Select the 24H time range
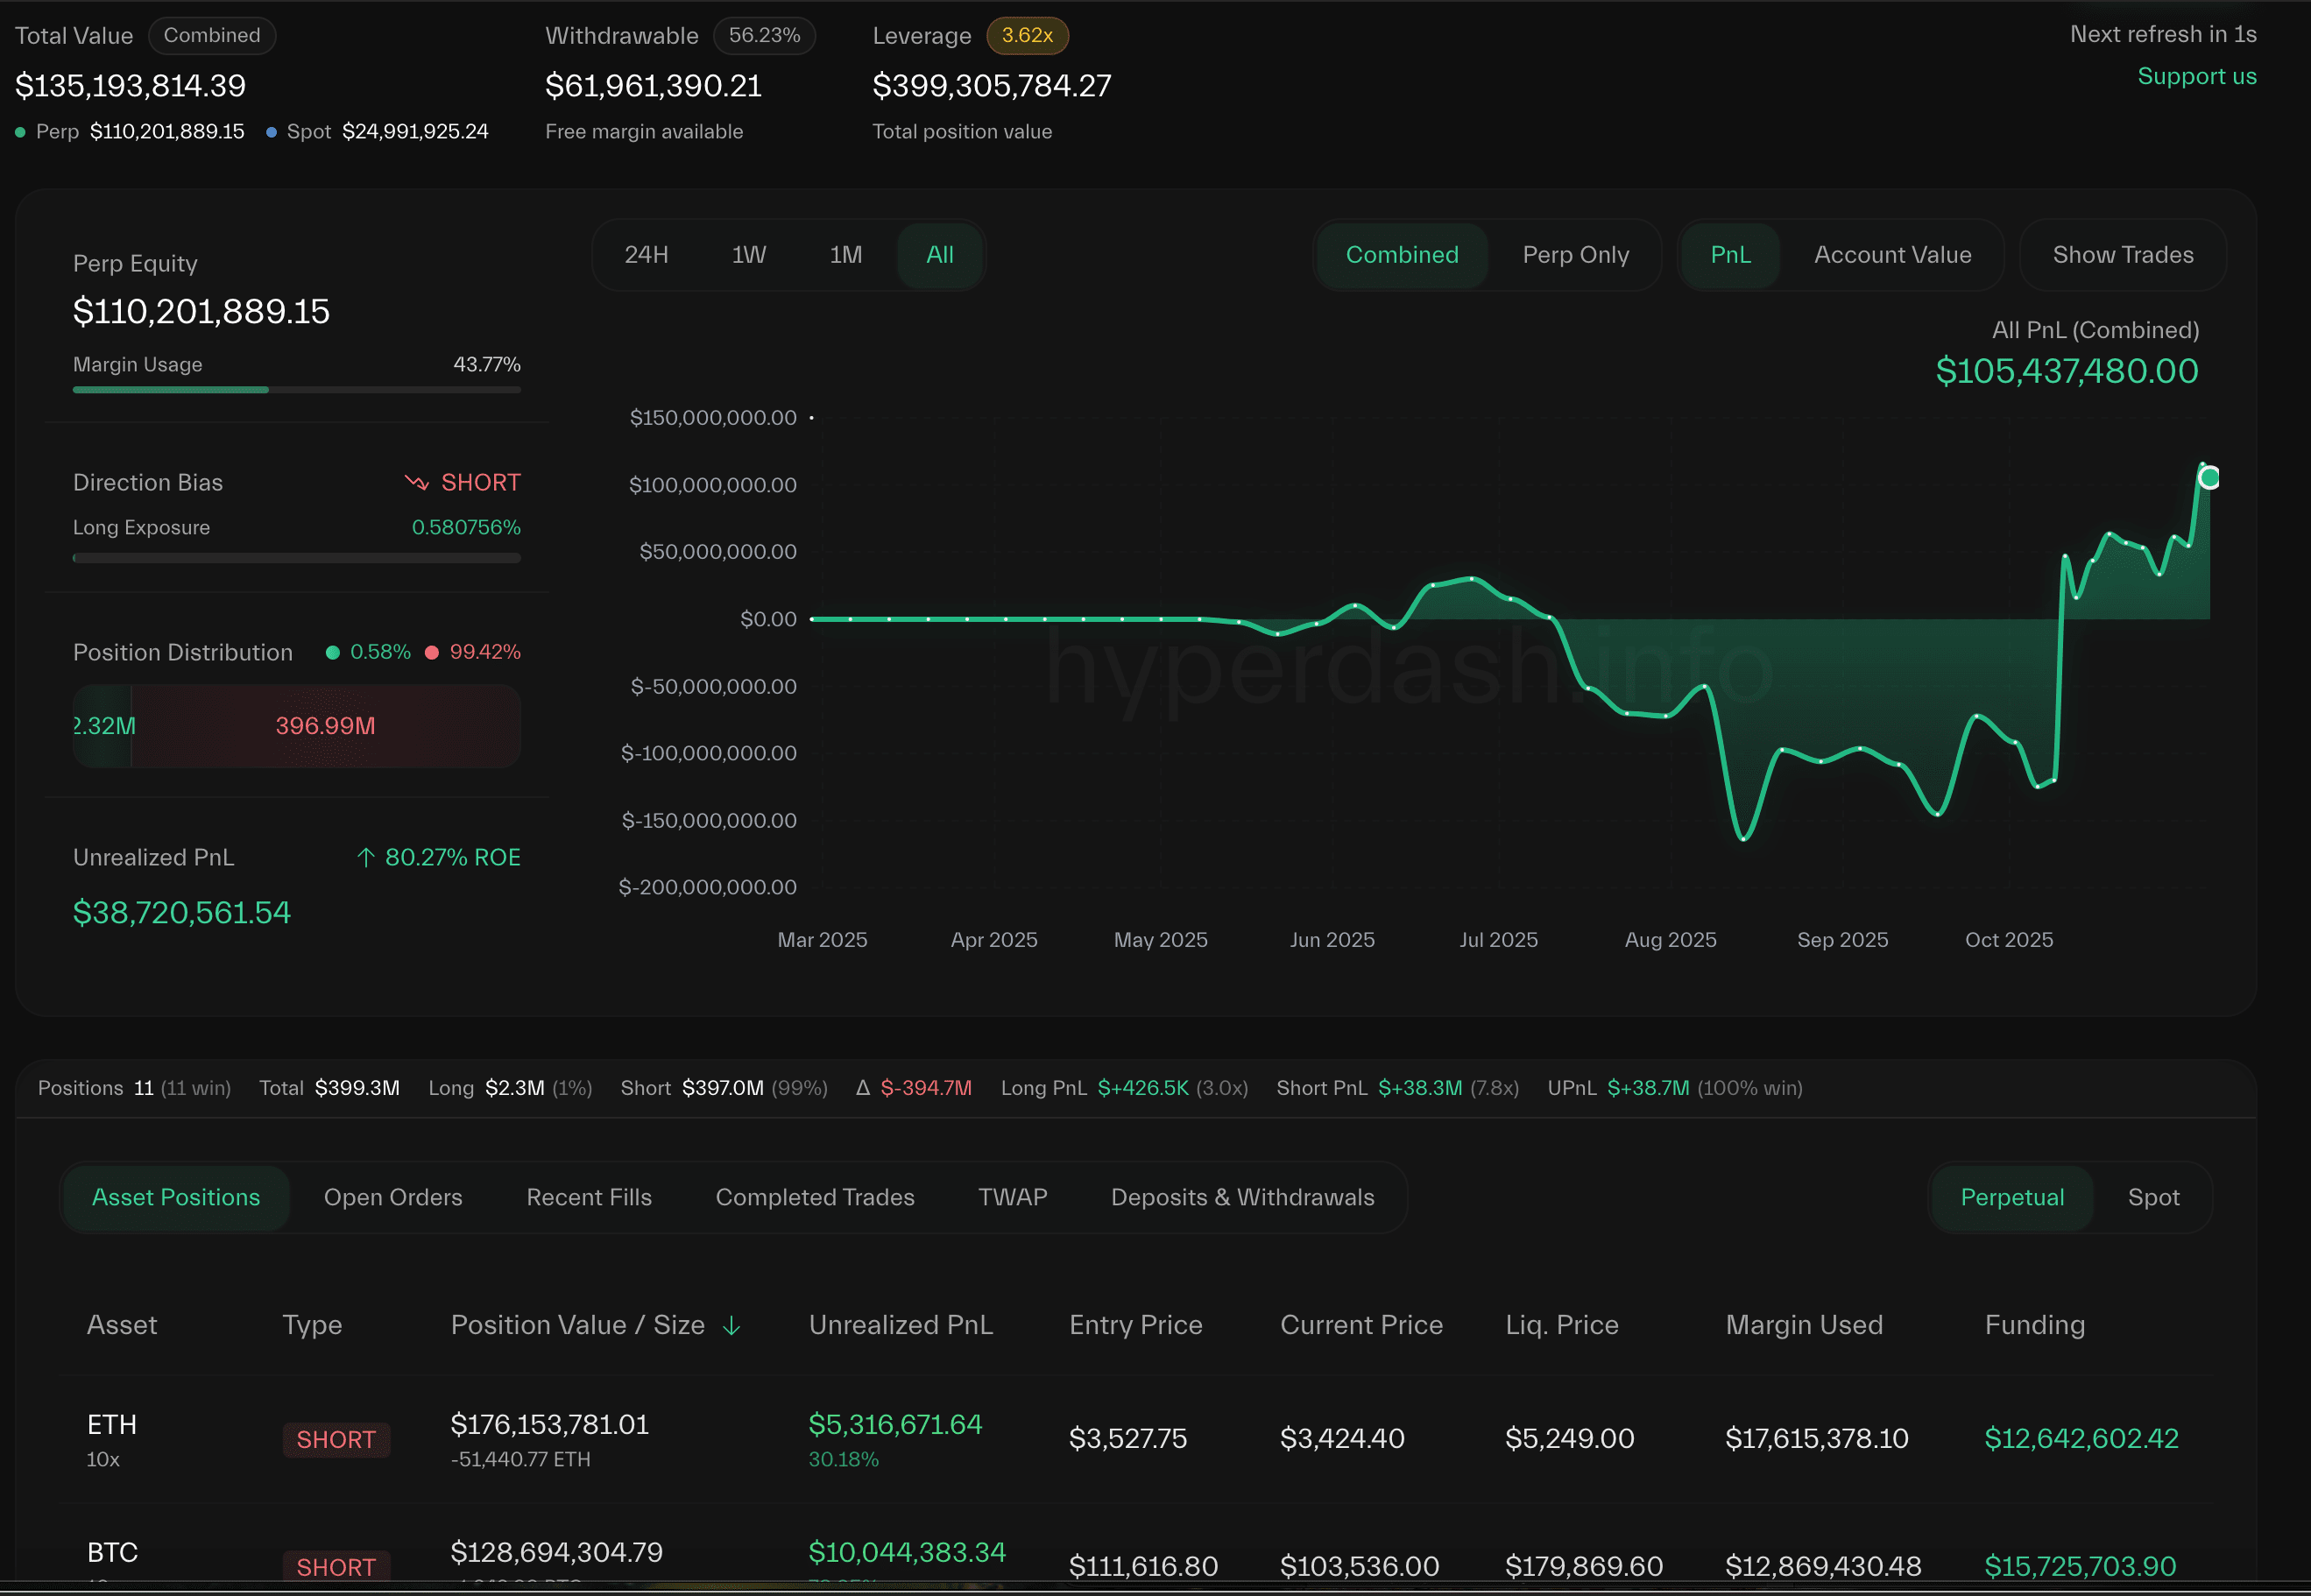 [x=646, y=255]
